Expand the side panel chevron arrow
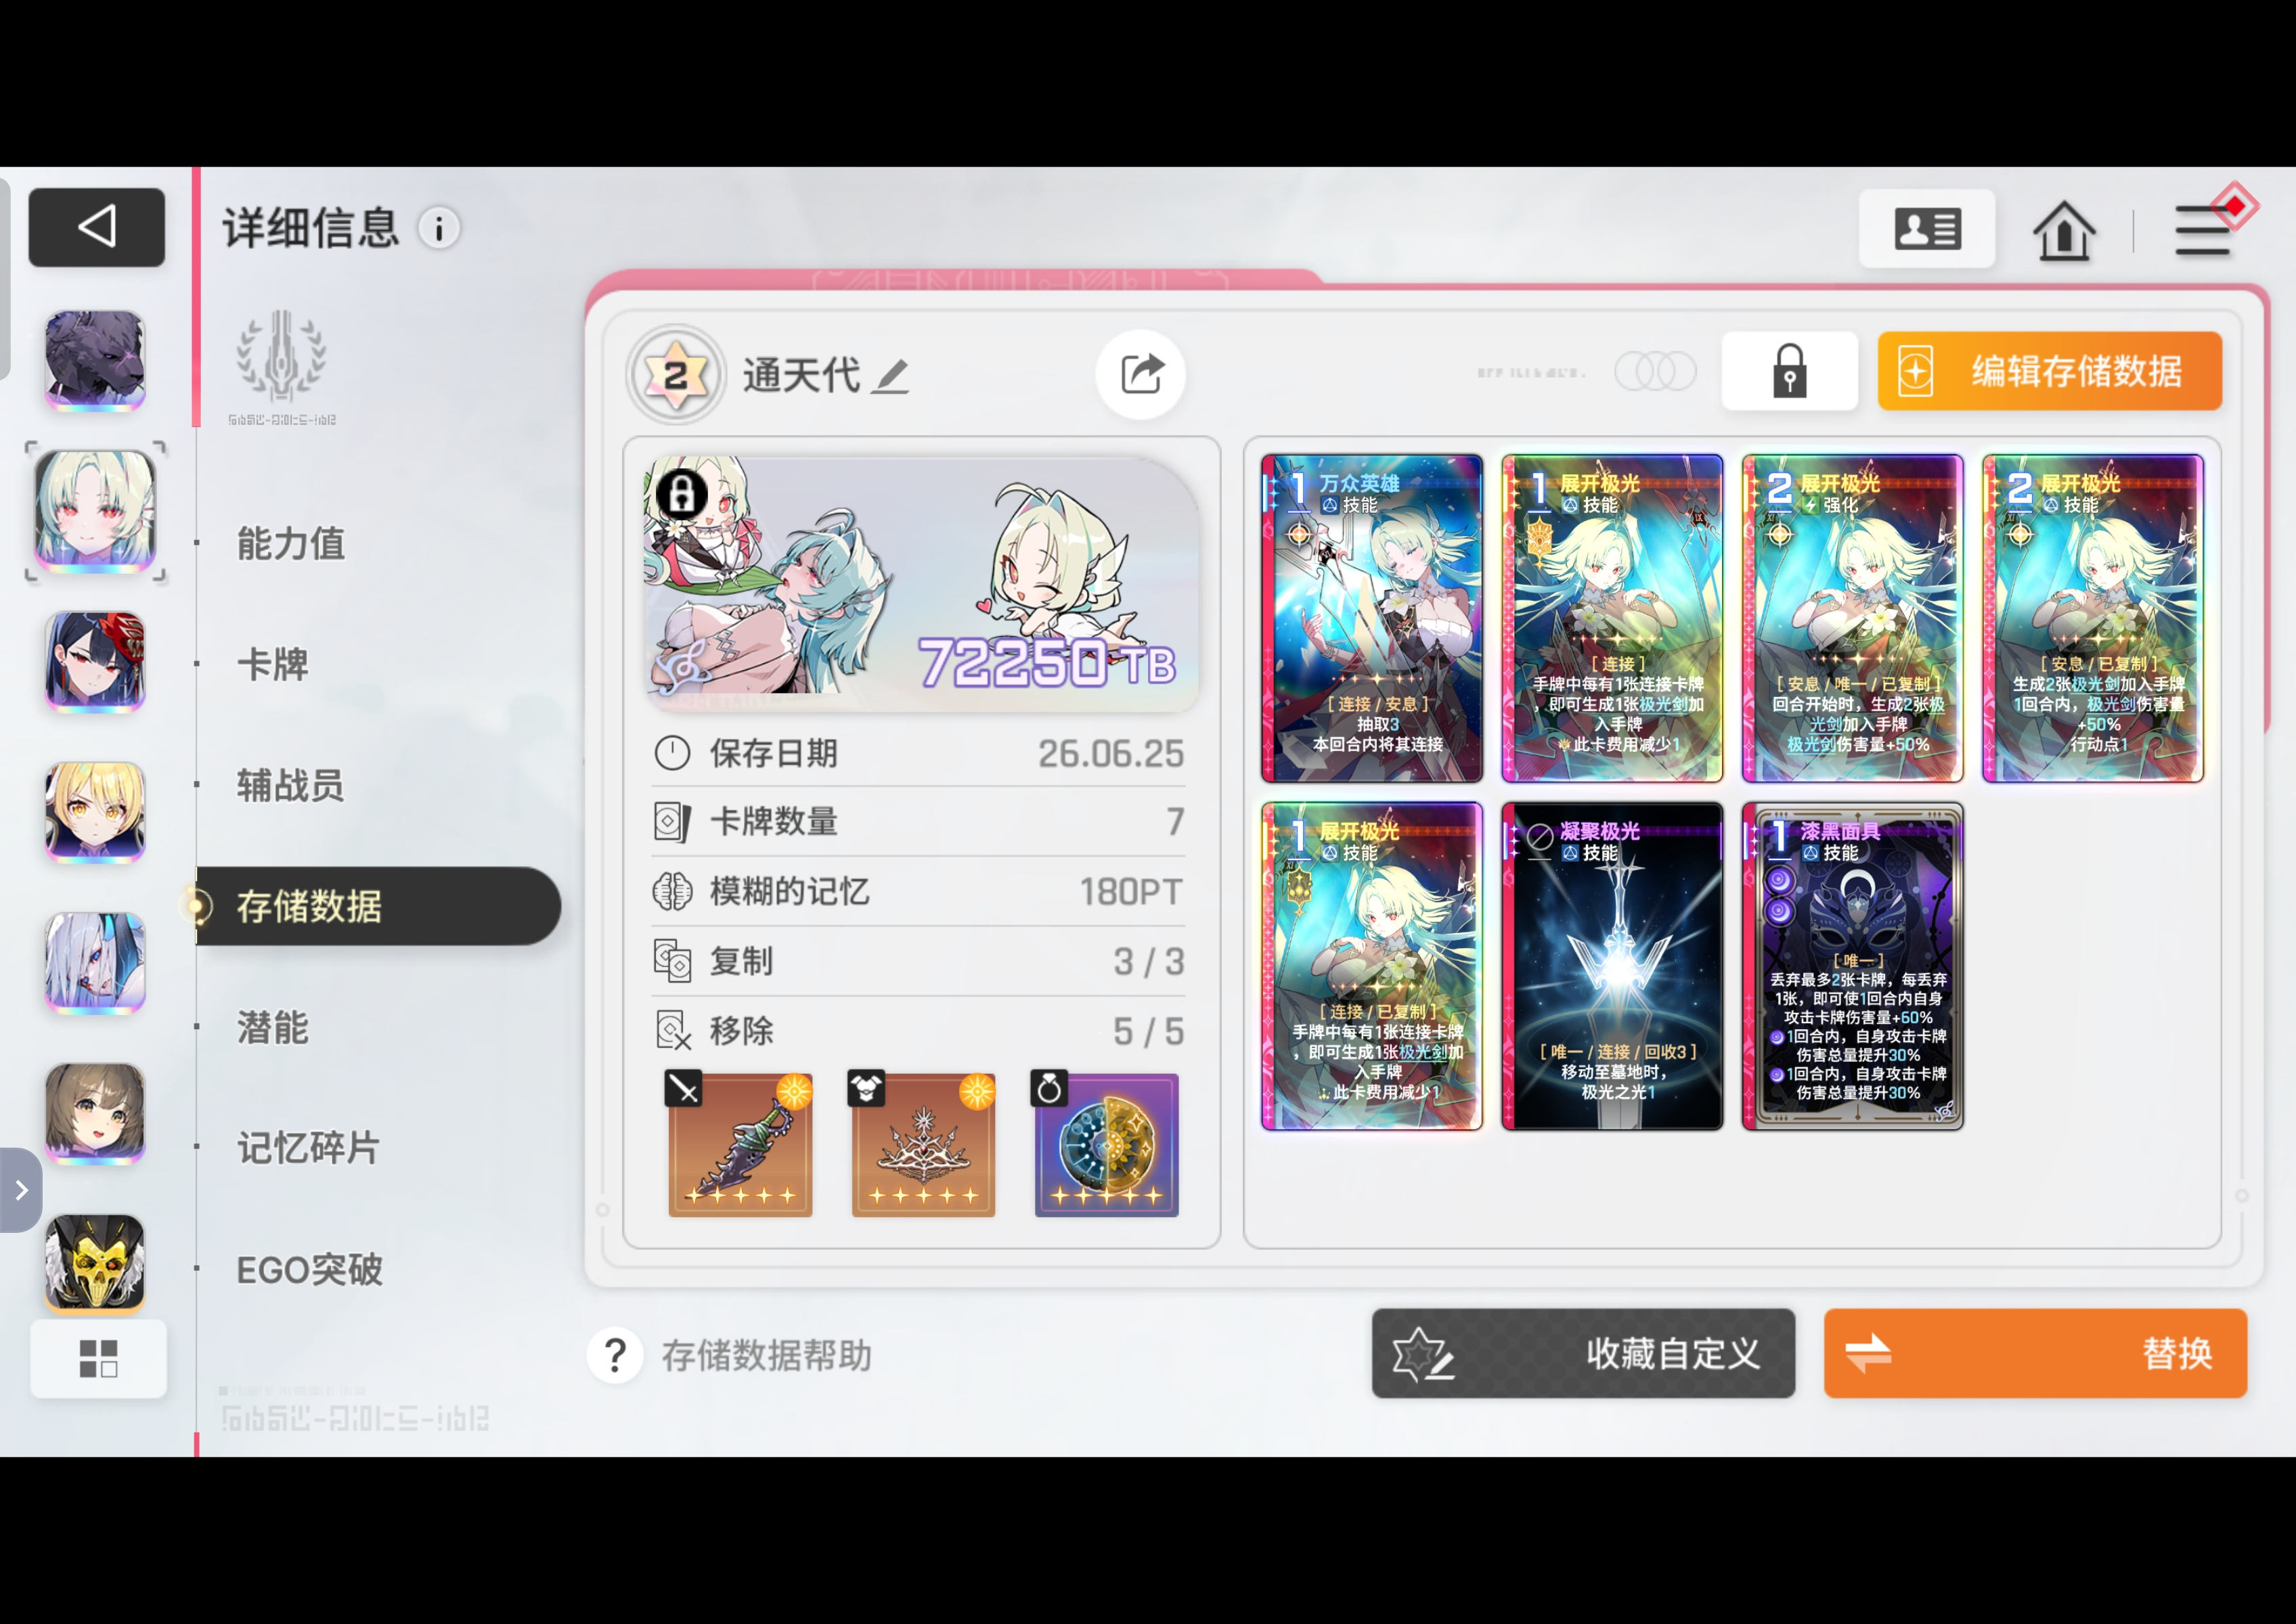Image resolution: width=2296 pixels, height=1624 pixels. (21, 1190)
